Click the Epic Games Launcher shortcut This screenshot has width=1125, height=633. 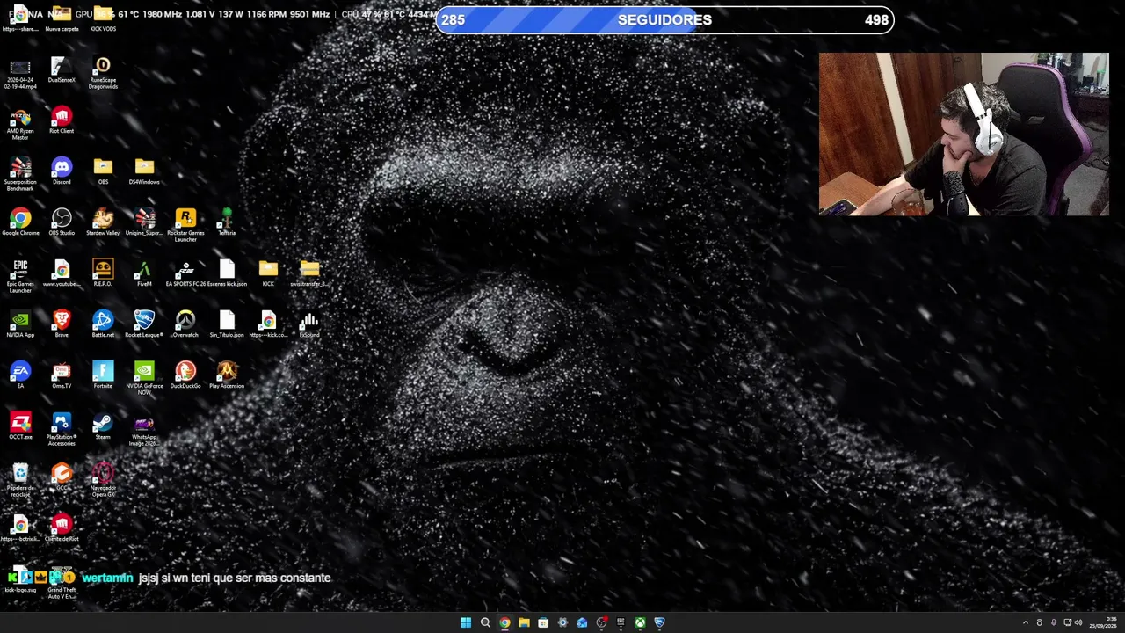[x=20, y=275]
